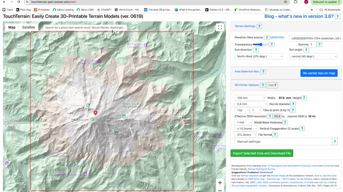Click Export Selected Area and Download File
This screenshot has height=192, width=343.
click(261, 153)
